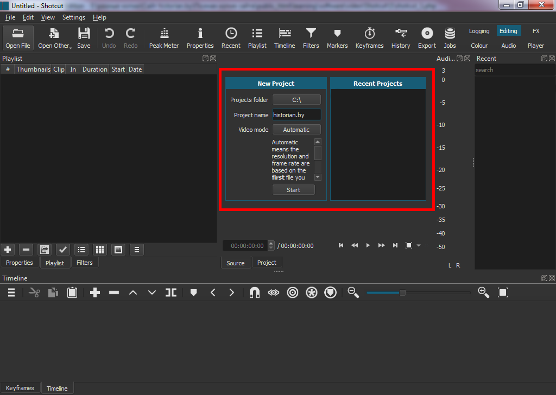Open the Export panel
Viewport: 556px width, 395px height.
427,38
